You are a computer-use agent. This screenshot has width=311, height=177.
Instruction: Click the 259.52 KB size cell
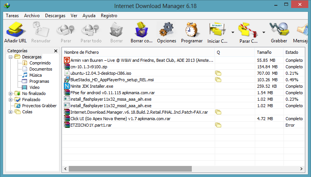click(x=267, y=86)
